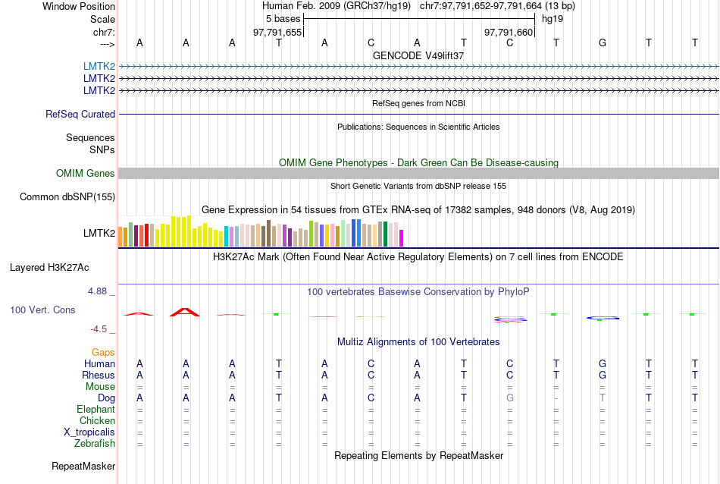720x484 pixels.
Task: Click the gray G in Dog row
Action: [x=510, y=398]
